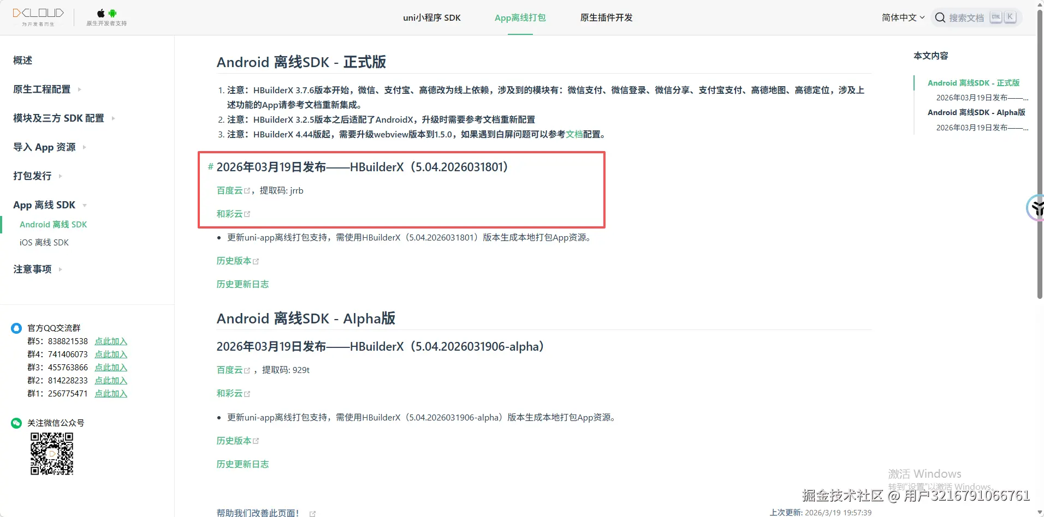This screenshot has height=517, width=1044.
Task: Jump to Android 离线SDK - 正式版 in page outline
Action: [974, 83]
